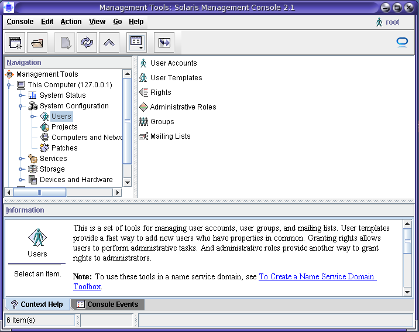Expand the Users tree node
Viewport: 419px width, 332px height.
[33, 117]
